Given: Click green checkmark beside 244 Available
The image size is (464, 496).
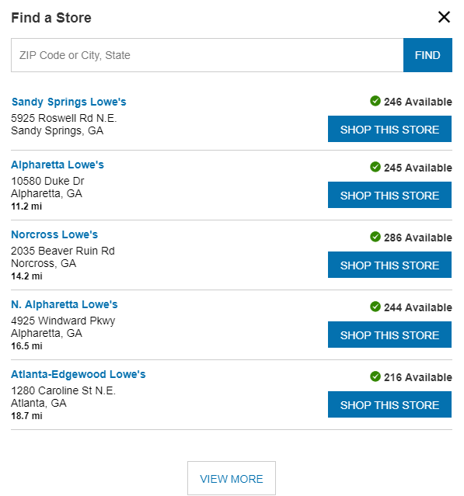Looking at the screenshot, I should tap(375, 307).
